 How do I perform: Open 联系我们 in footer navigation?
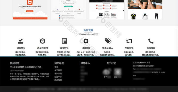click(58, 80)
